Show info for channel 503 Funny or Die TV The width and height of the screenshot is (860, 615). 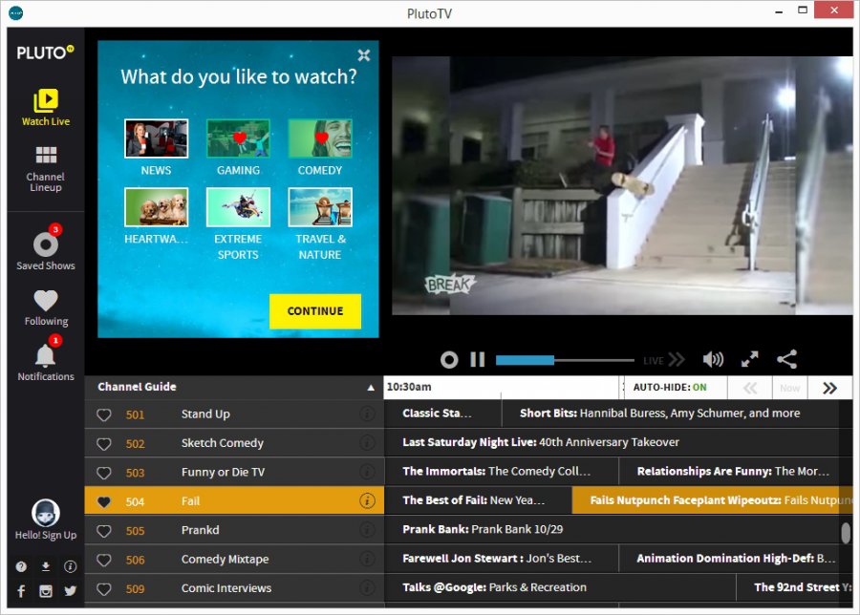tap(368, 472)
